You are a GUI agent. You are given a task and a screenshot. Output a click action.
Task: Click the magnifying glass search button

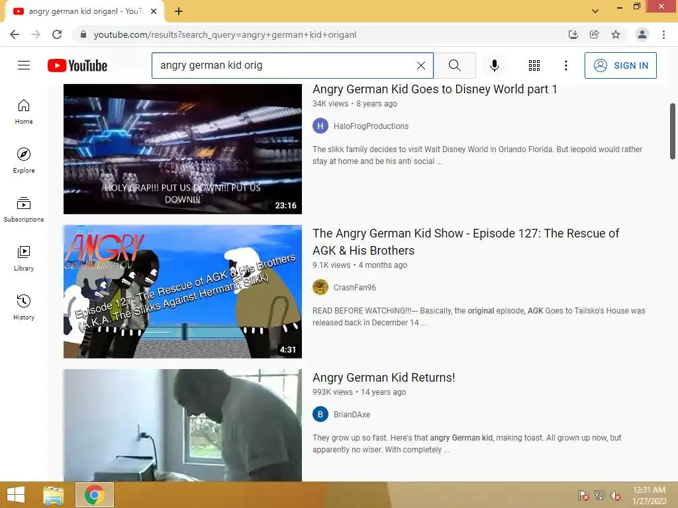pyautogui.click(x=454, y=65)
